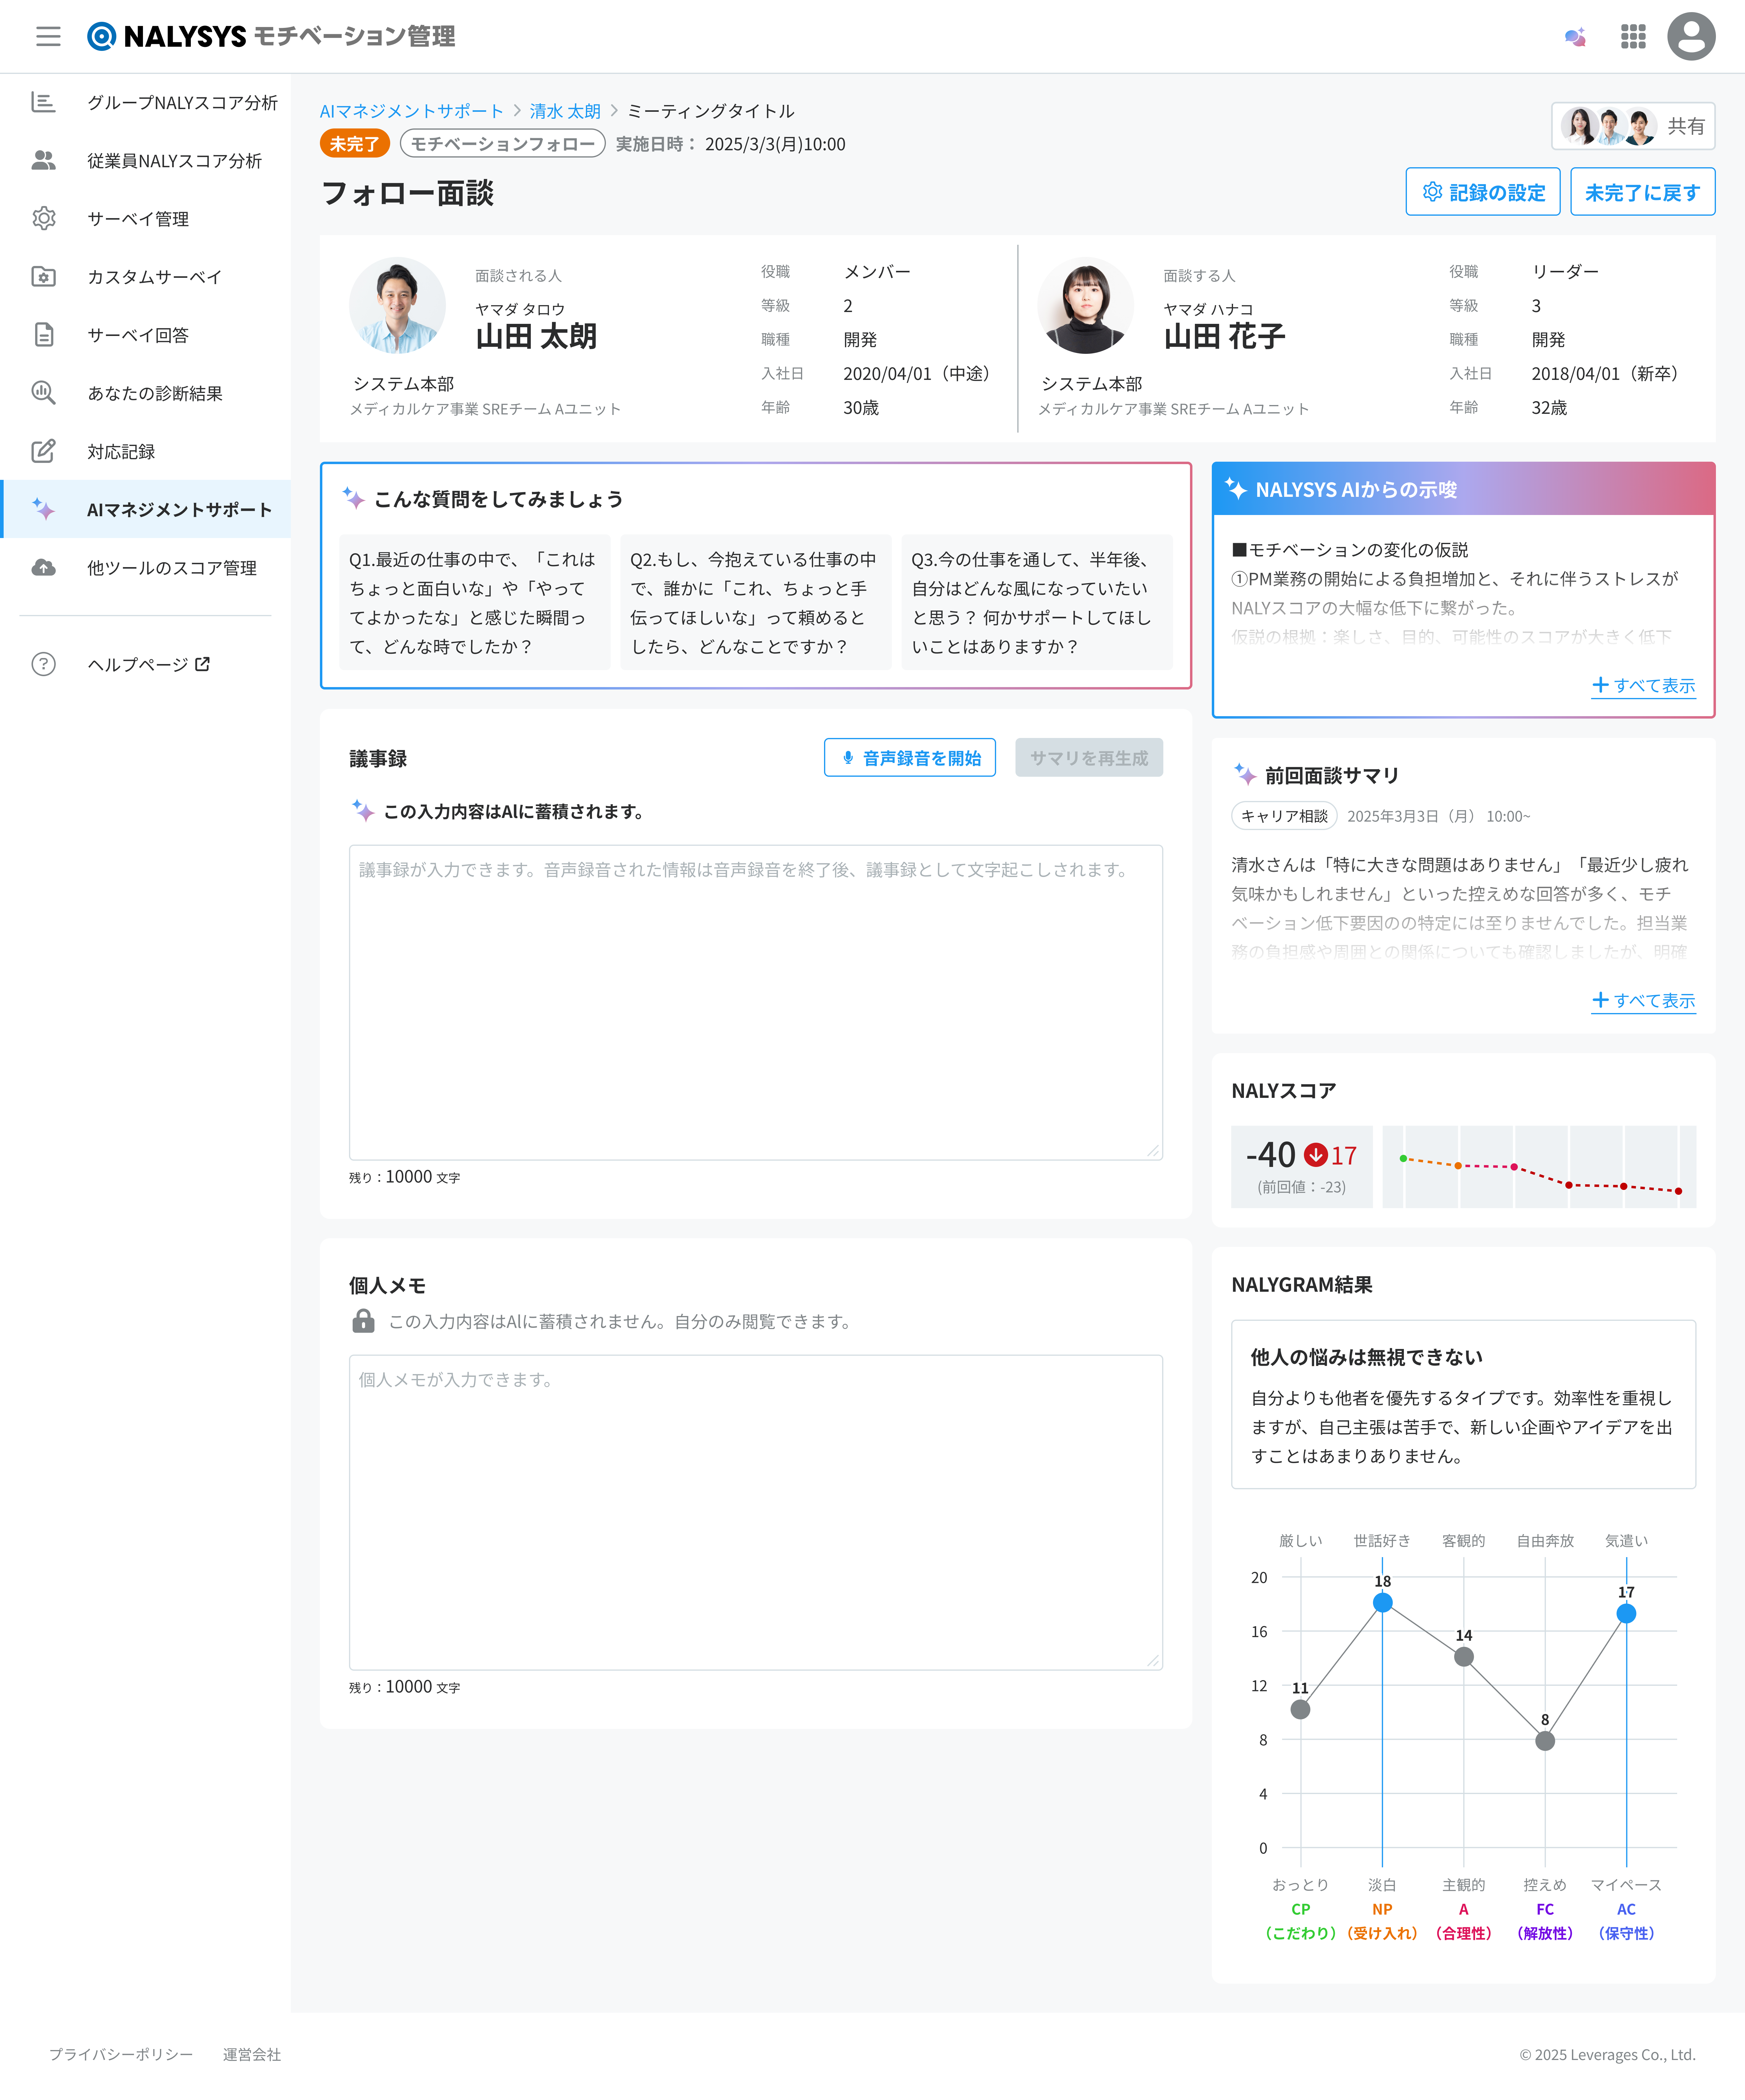The width and height of the screenshot is (1745, 2100).
Task: Click the FC data point labeled 8
Action: [1545, 1741]
